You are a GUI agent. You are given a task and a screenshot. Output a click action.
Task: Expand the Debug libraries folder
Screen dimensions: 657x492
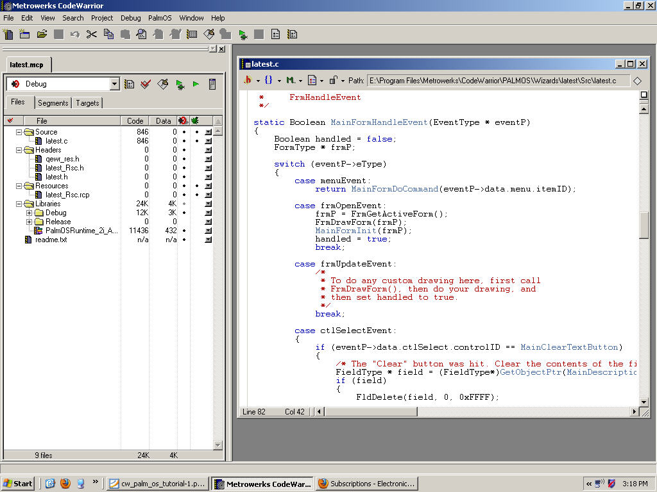coord(29,213)
